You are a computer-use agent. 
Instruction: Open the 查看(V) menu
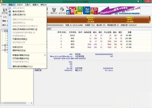[36, 5]
